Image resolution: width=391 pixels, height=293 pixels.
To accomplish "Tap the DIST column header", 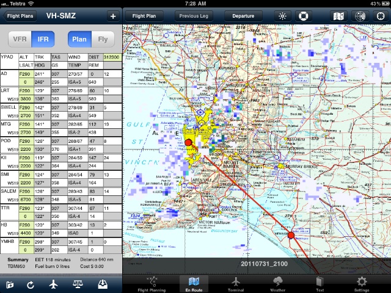I will tap(95, 57).
